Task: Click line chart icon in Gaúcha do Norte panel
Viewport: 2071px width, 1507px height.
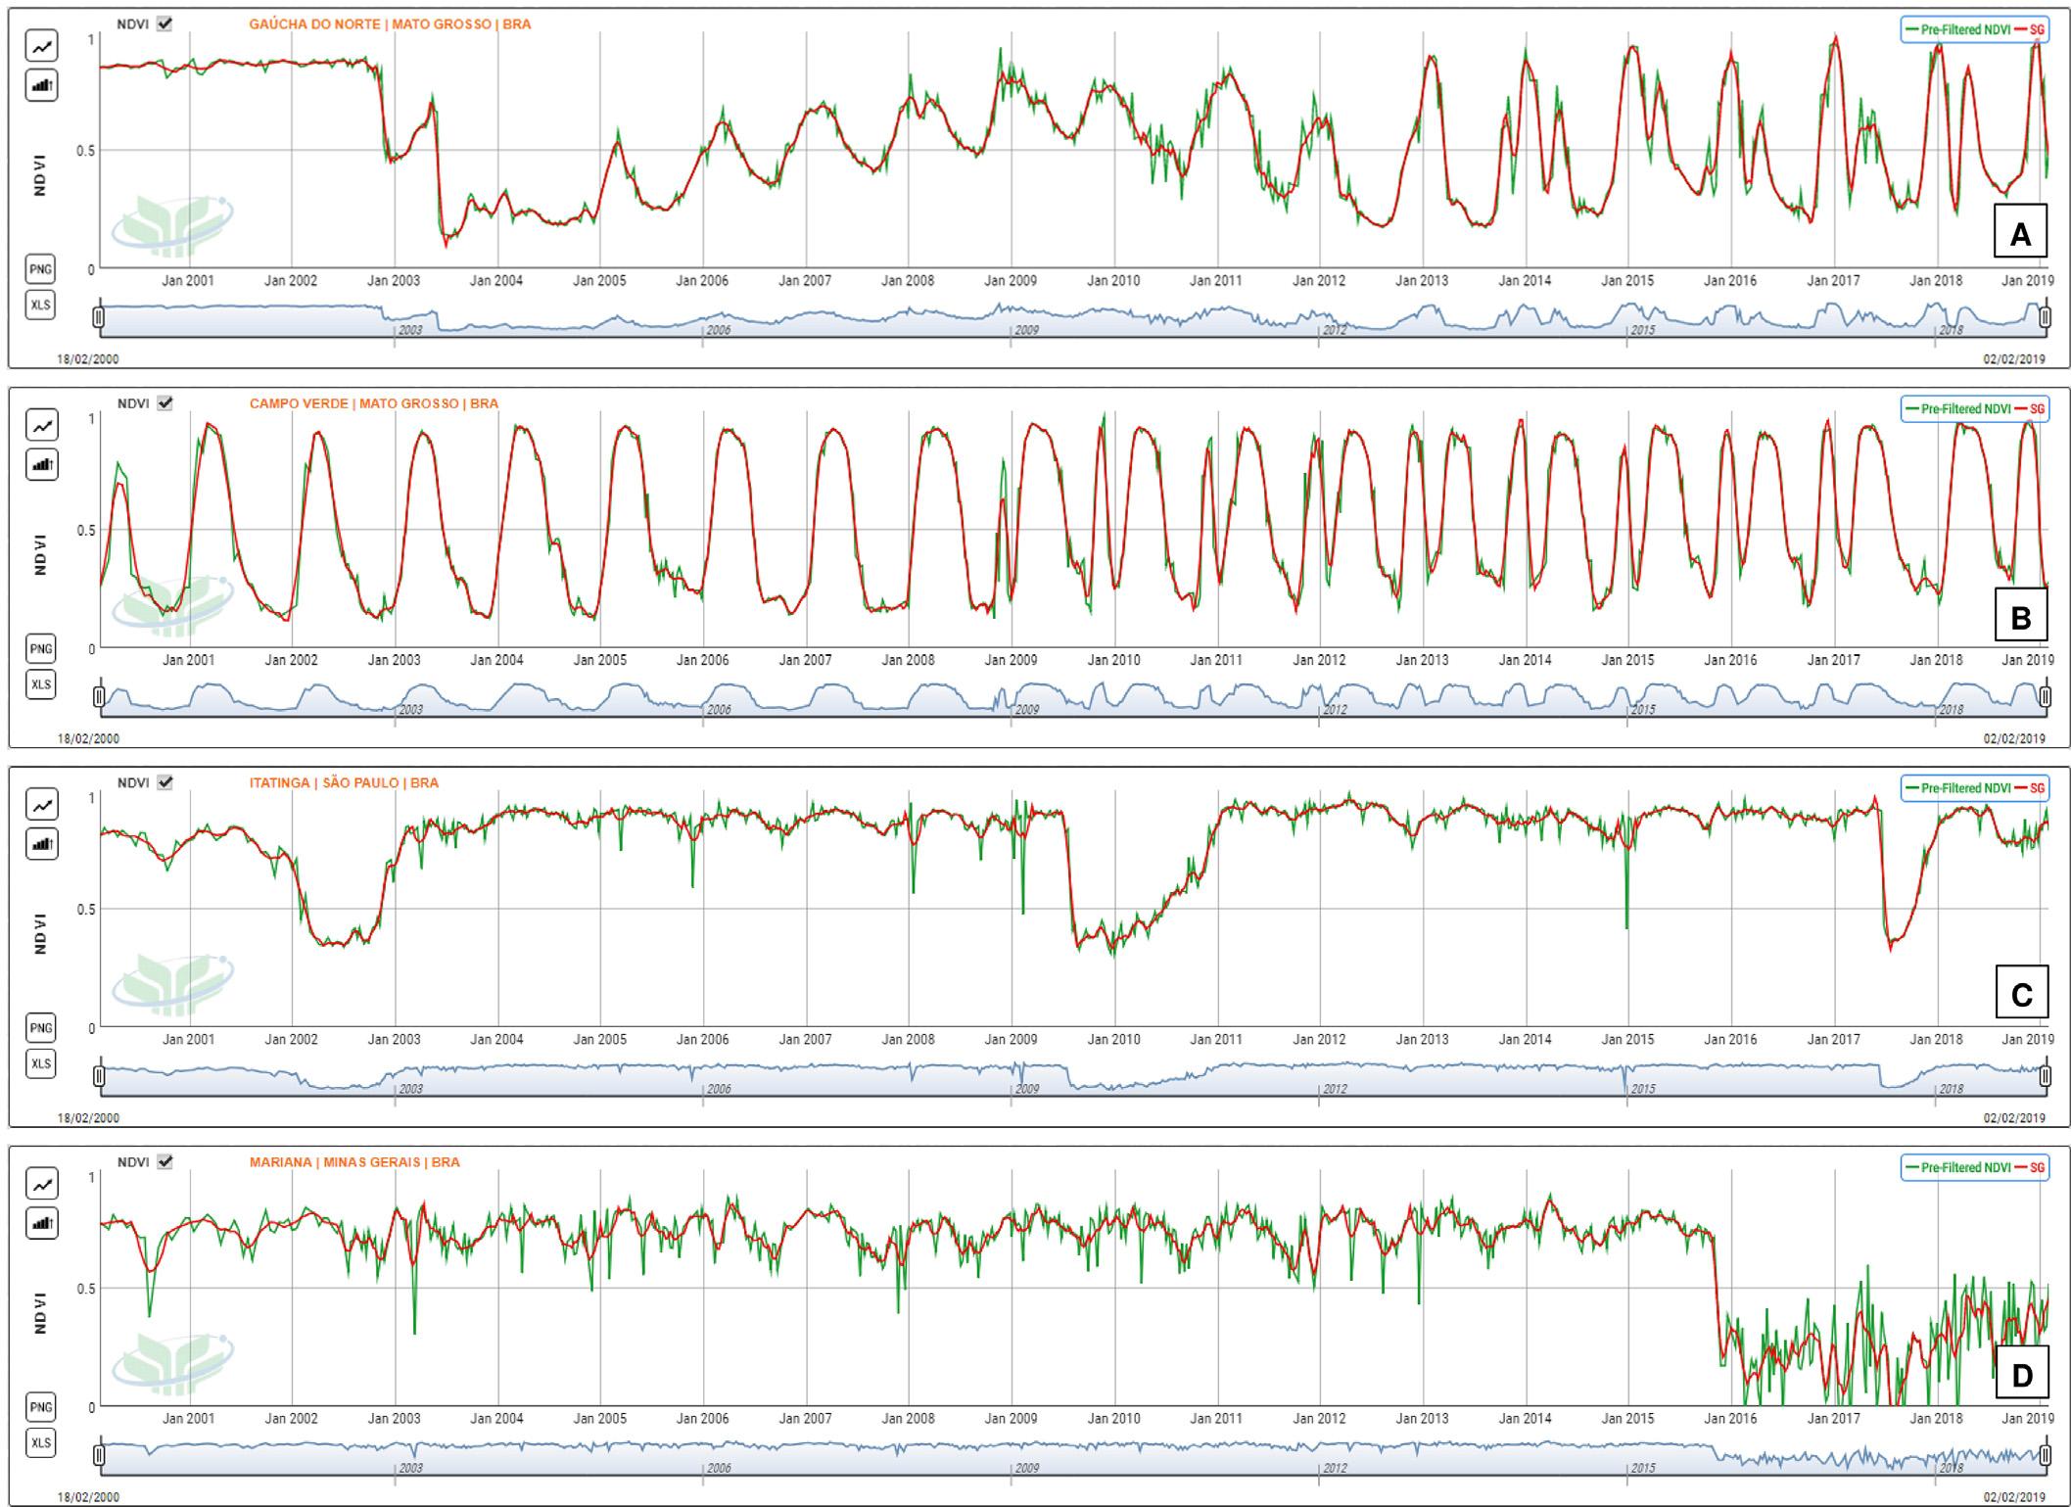Action: [x=41, y=46]
